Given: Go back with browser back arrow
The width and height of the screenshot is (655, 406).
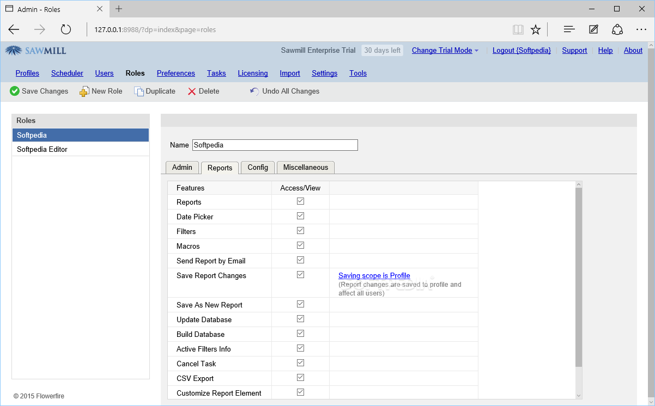Looking at the screenshot, I should pos(14,29).
